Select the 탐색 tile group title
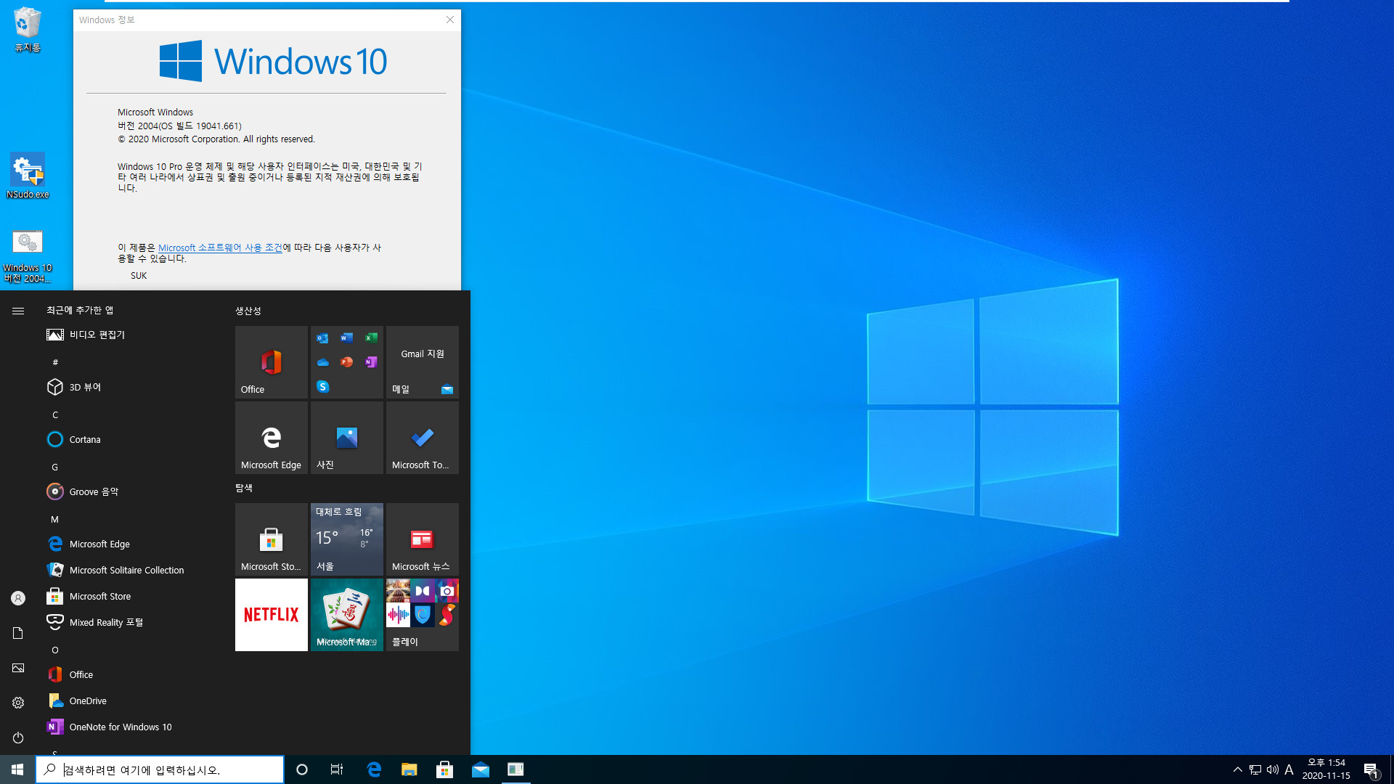 click(x=244, y=488)
